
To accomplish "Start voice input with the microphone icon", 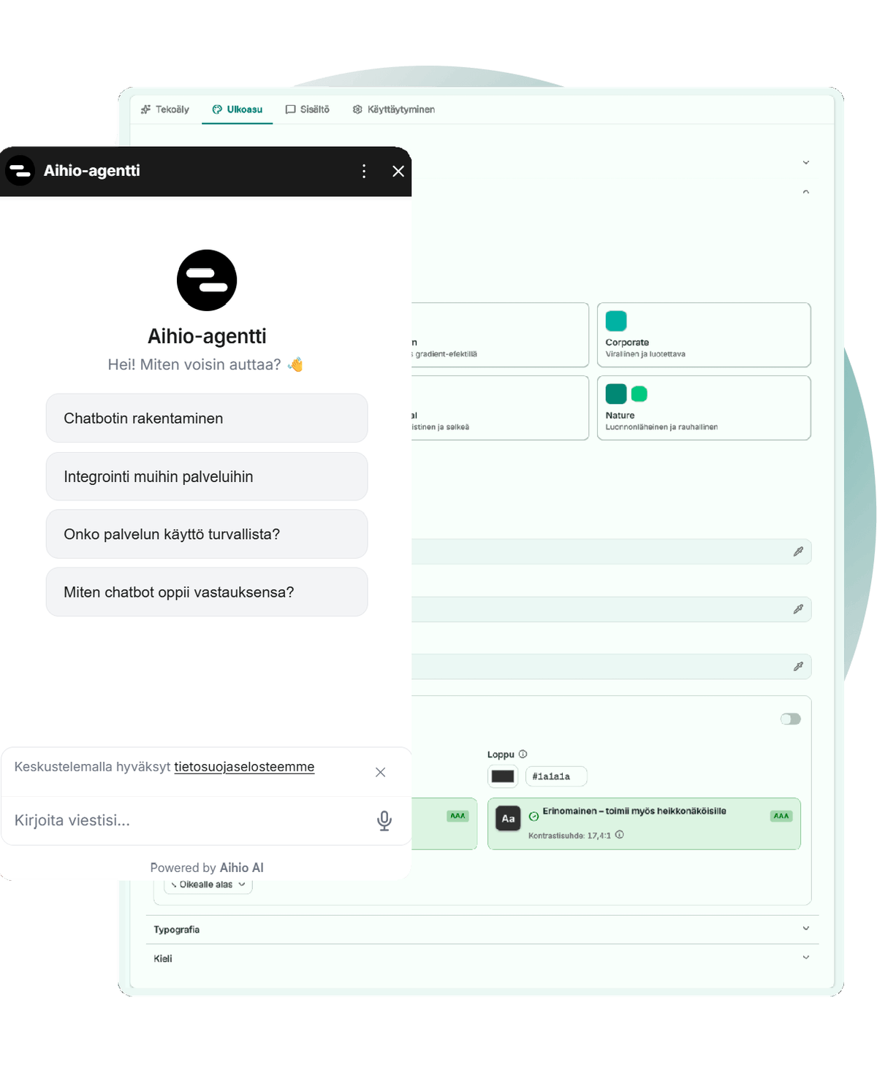I will (384, 821).
